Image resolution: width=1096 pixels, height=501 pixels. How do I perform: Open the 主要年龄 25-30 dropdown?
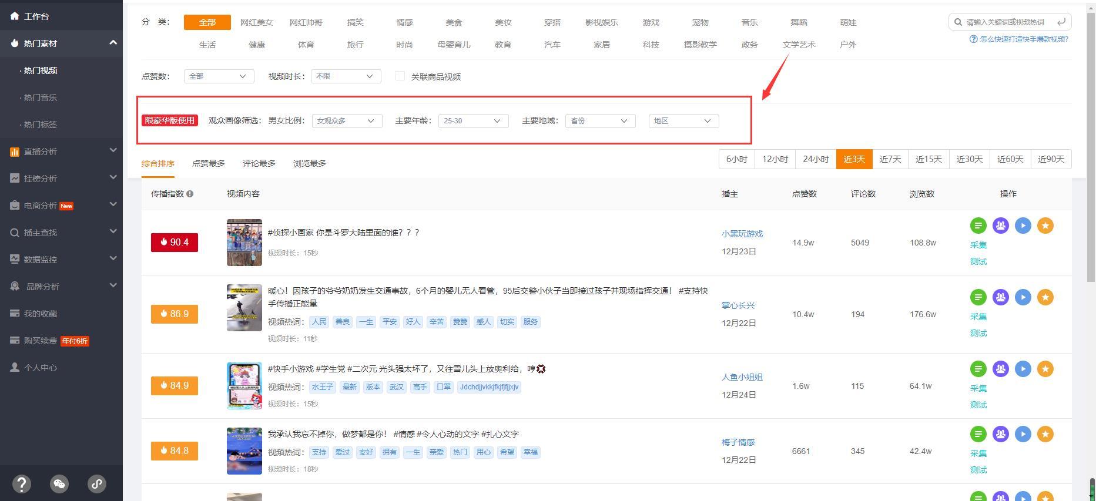[473, 121]
